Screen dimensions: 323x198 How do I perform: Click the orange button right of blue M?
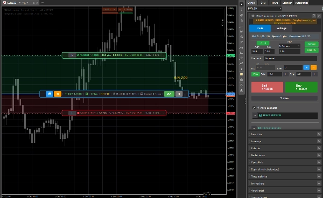point(313,67)
